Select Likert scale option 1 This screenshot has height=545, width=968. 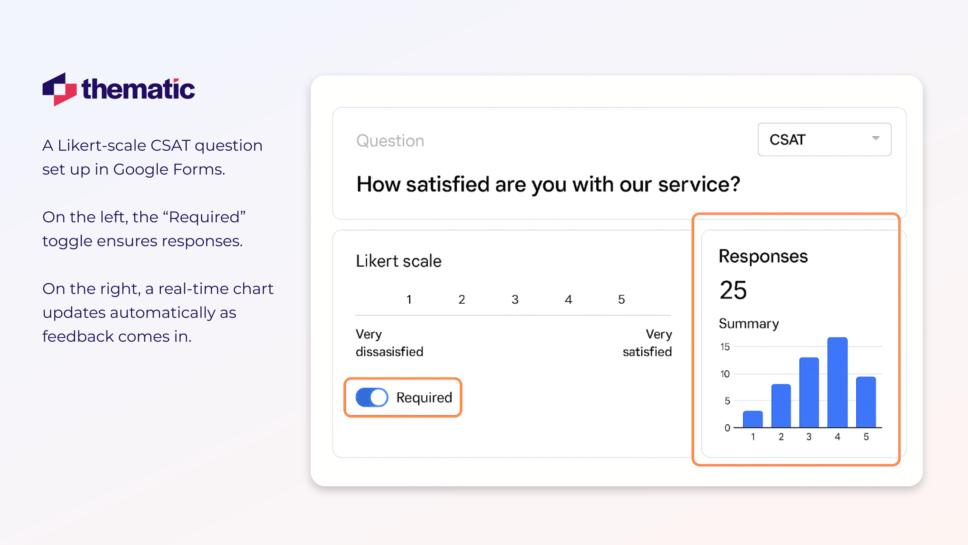409,299
